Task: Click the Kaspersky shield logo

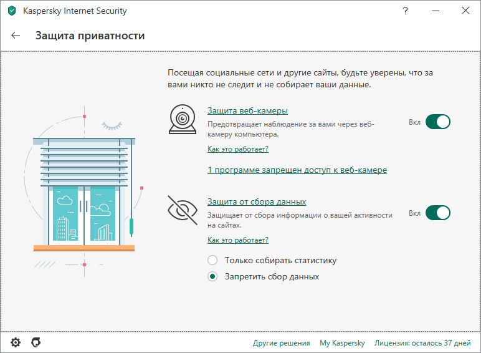Action: (12, 11)
